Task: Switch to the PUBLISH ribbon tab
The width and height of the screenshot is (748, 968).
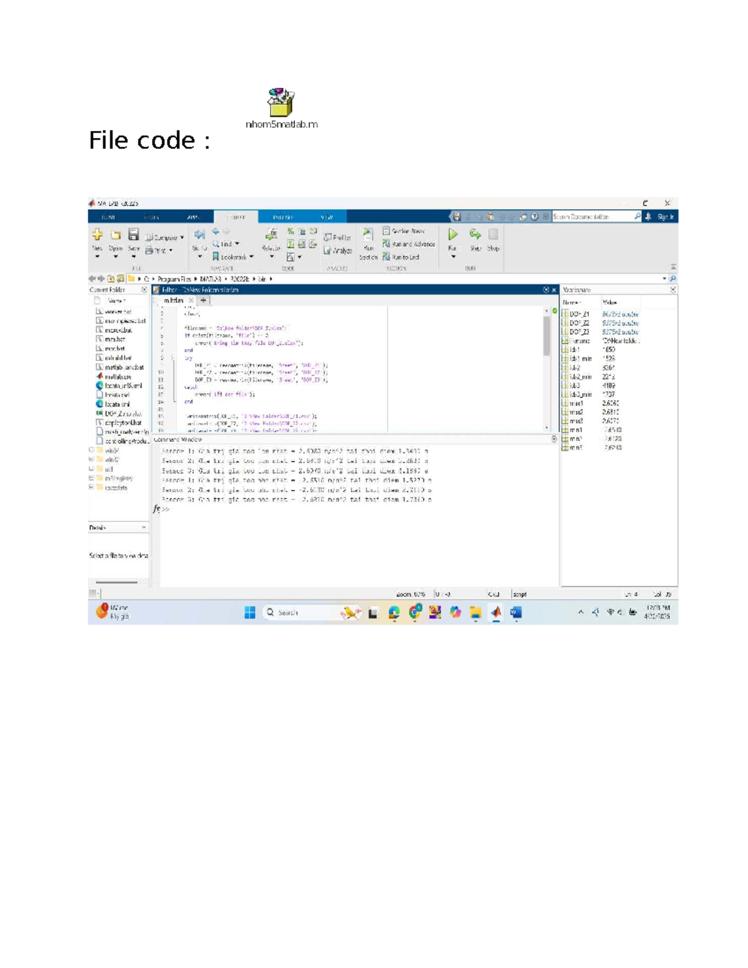Action: tap(283, 217)
